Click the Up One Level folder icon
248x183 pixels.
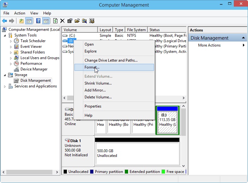(x=21, y=21)
